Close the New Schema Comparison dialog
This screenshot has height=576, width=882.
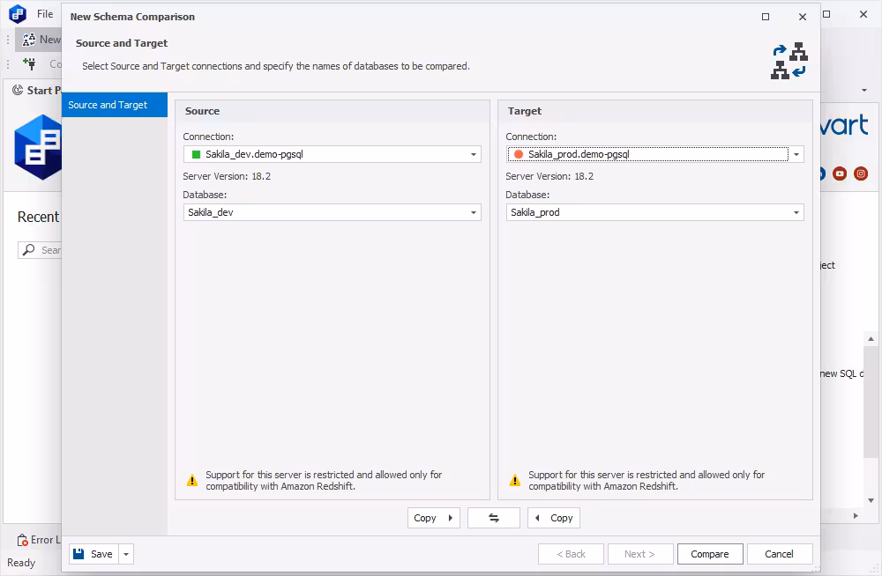pyautogui.click(x=803, y=17)
